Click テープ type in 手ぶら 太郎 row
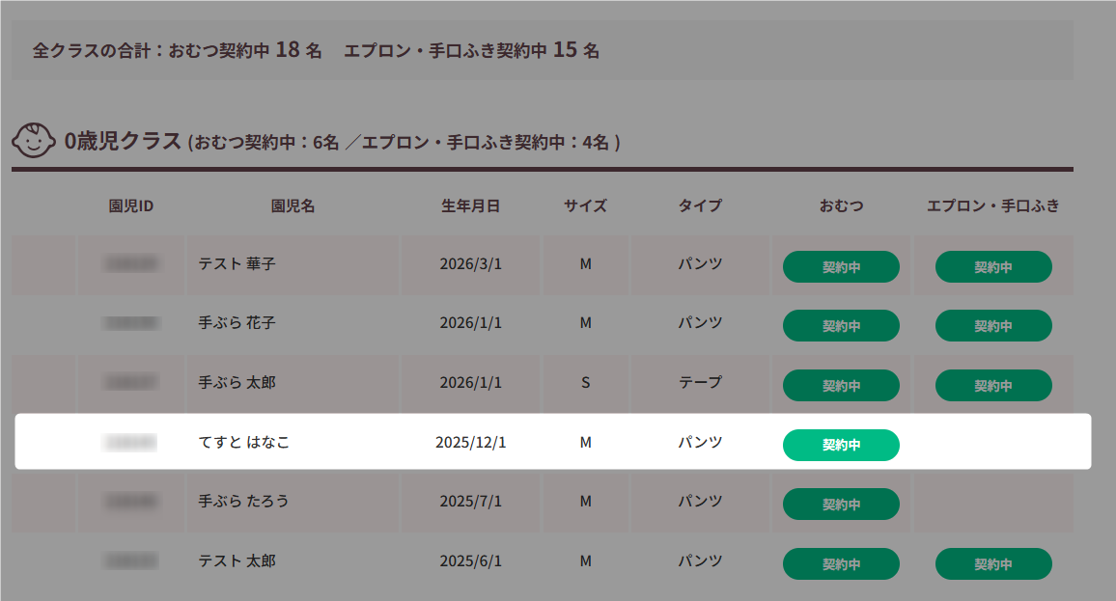This screenshot has width=1116, height=601. [700, 383]
